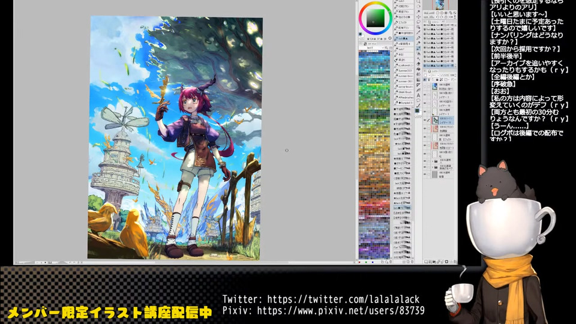Expand the lower layer folder arrow

point(433,167)
